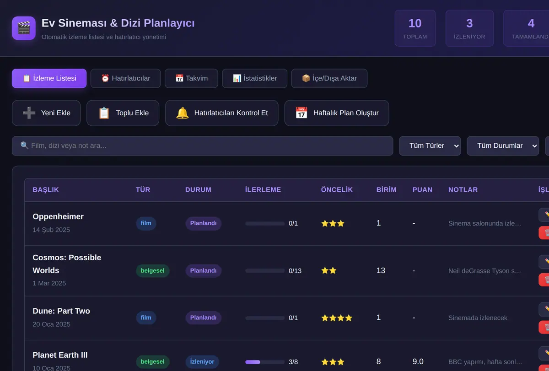This screenshot has width=549, height=371.
Task: Run Hatırlatıcıları Kontrol Et
Action: (x=222, y=113)
